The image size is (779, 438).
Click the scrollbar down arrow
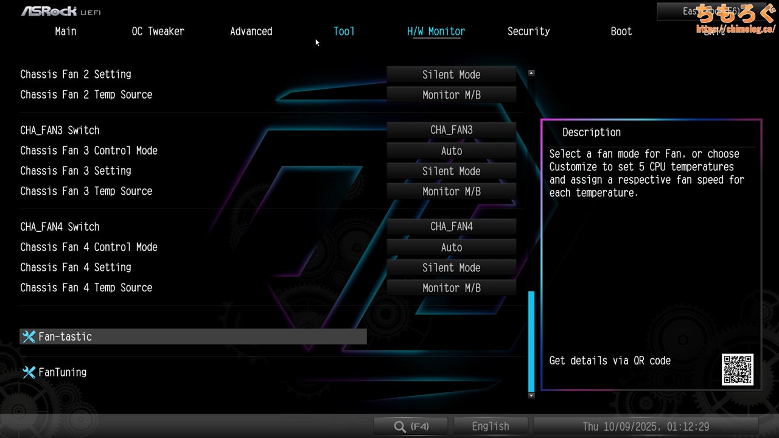(x=531, y=395)
